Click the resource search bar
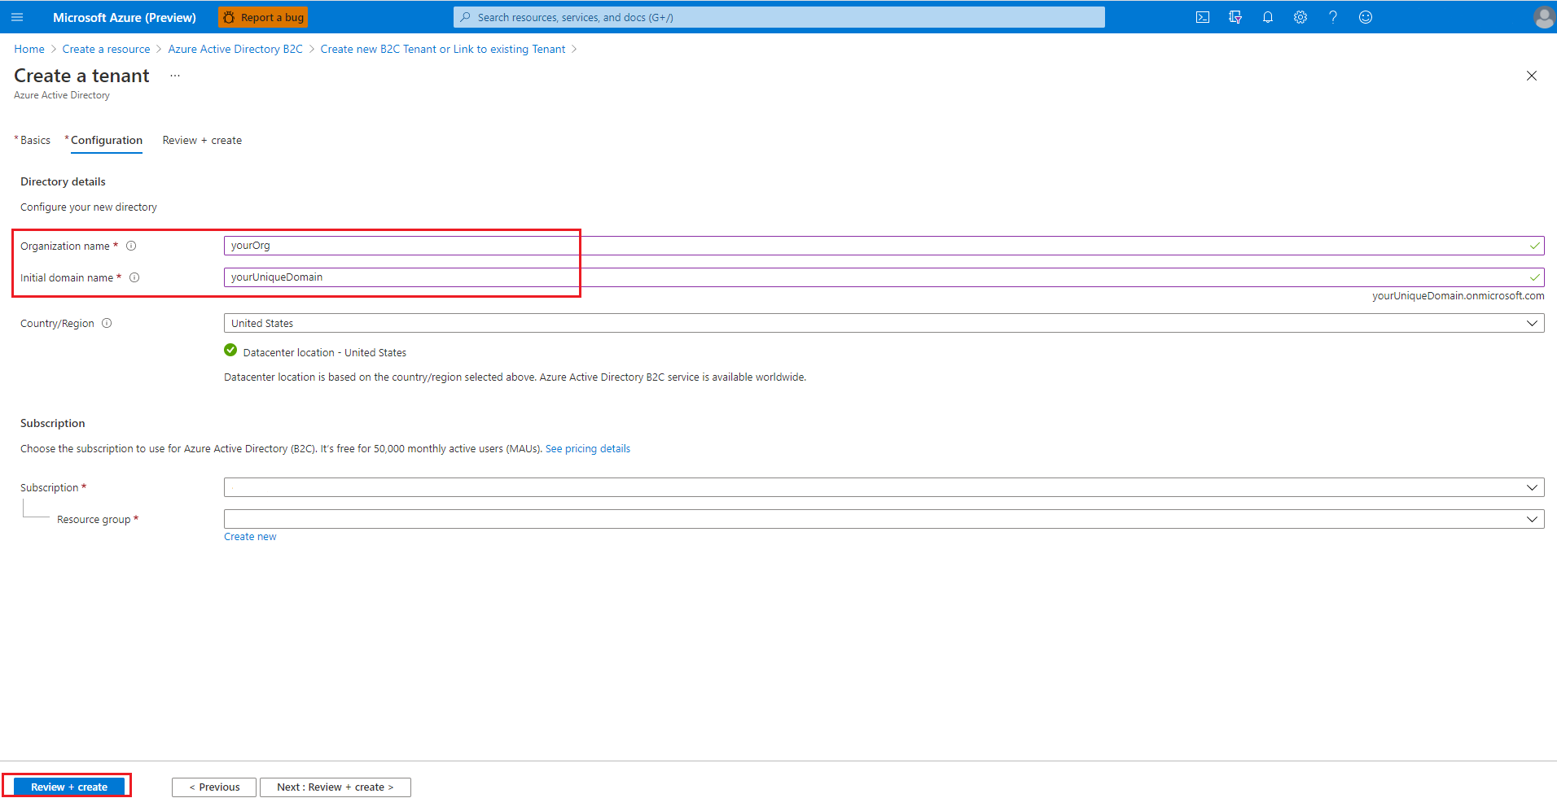 click(x=778, y=16)
